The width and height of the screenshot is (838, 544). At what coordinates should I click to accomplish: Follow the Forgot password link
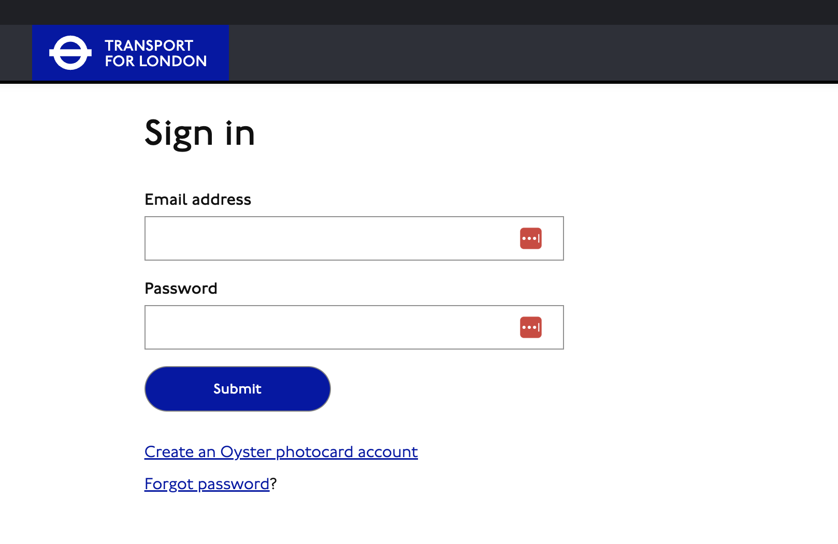[206, 483]
